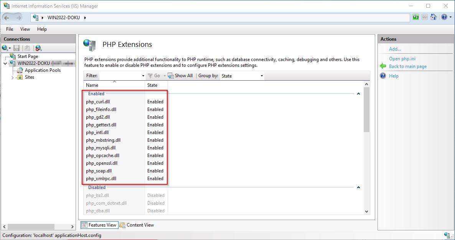Click the IIS Manager title bar icon
The width and height of the screenshot is (455, 240).
7,5
